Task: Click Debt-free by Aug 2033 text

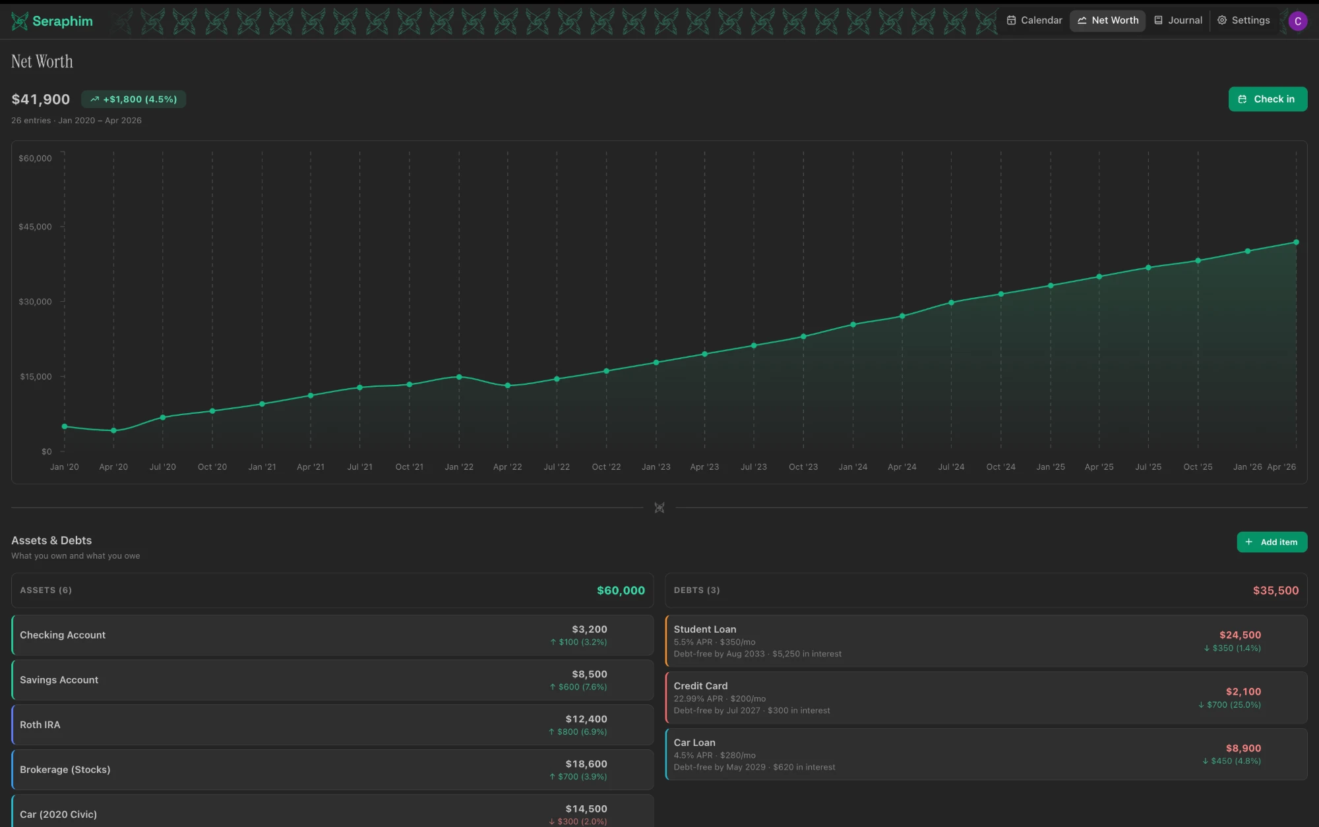Action: pyautogui.click(x=719, y=654)
